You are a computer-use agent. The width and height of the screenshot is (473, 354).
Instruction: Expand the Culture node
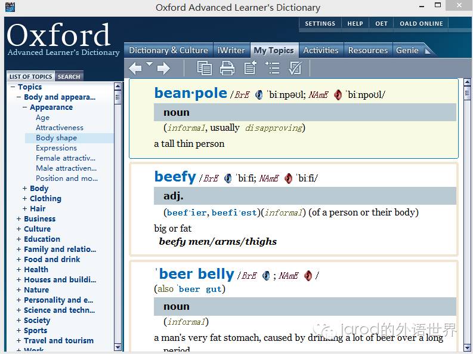(x=18, y=229)
